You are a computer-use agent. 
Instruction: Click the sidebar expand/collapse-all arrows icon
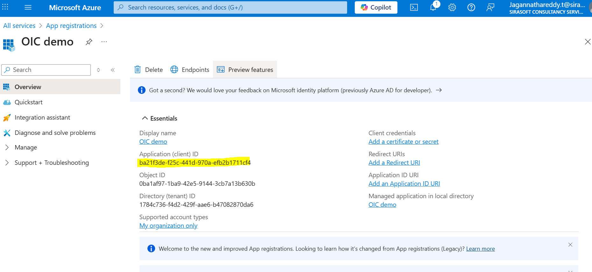98,70
